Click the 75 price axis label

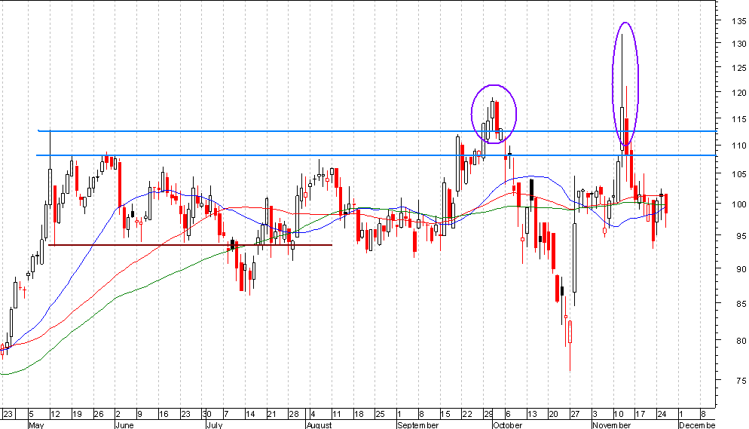(x=741, y=380)
